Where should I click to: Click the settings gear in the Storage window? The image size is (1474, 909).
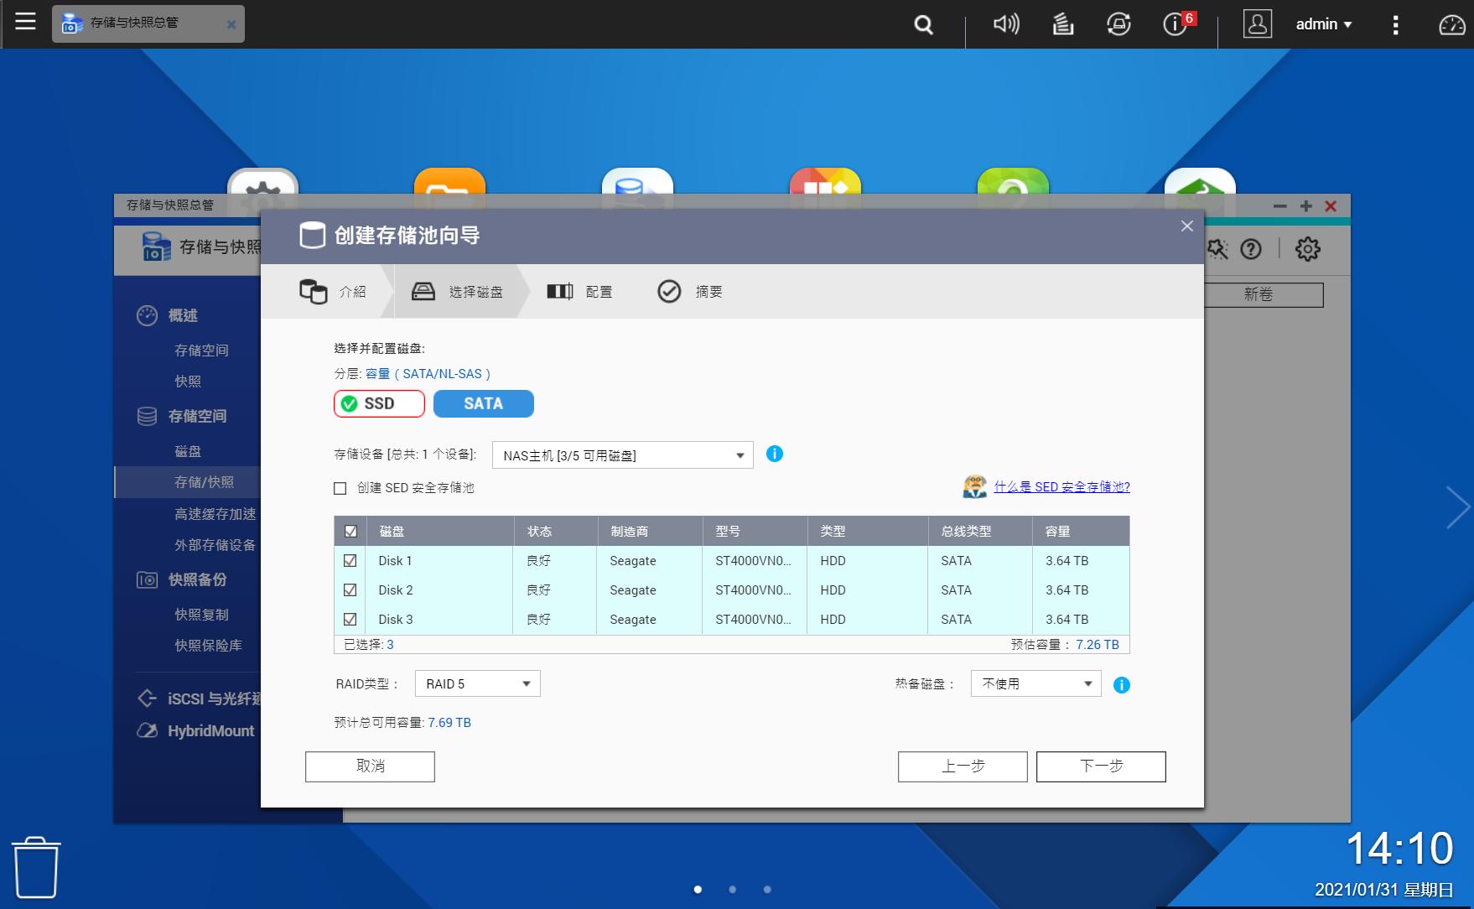[1305, 249]
